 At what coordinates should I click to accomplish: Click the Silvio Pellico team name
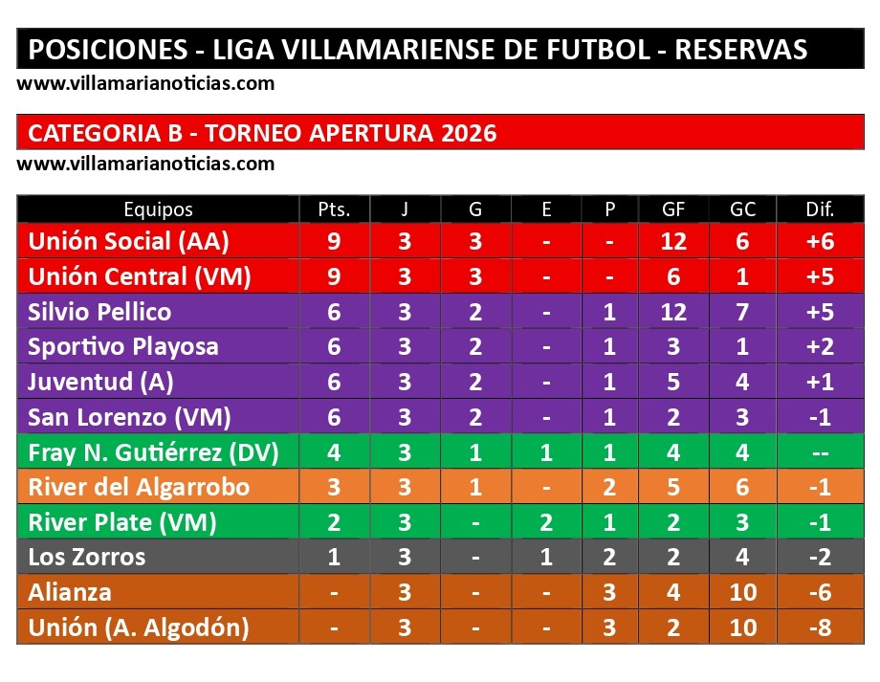coord(99,312)
